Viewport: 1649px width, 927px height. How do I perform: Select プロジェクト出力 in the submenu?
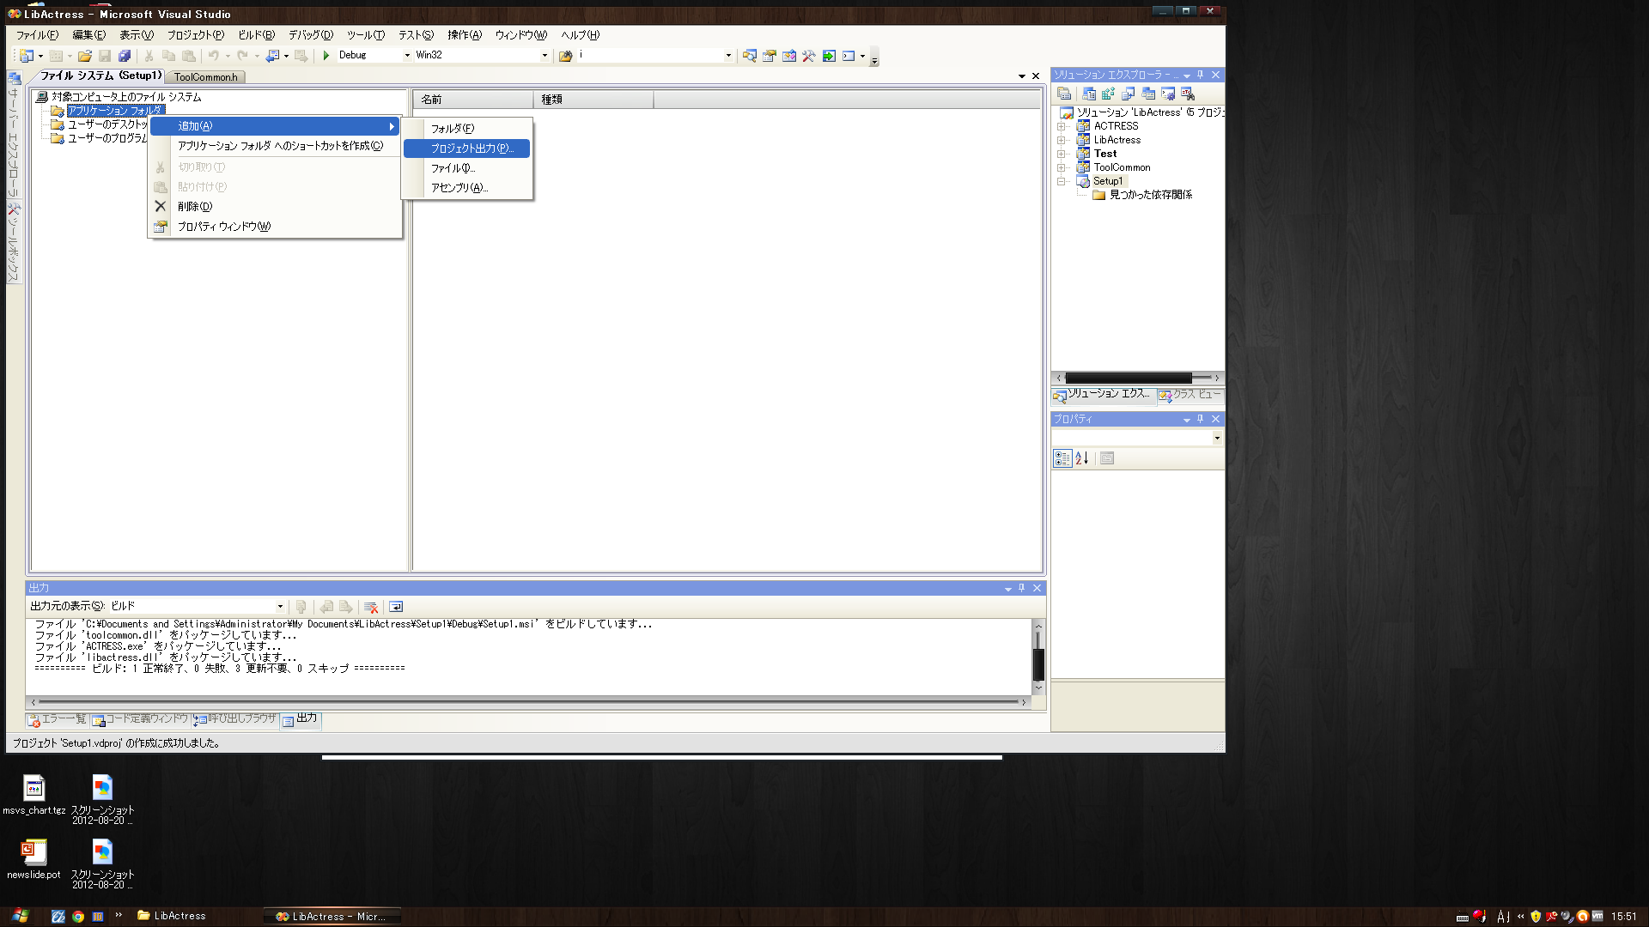click(471, 148)
